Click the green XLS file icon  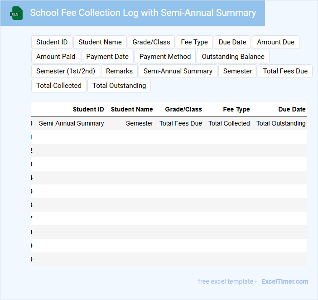16,13
